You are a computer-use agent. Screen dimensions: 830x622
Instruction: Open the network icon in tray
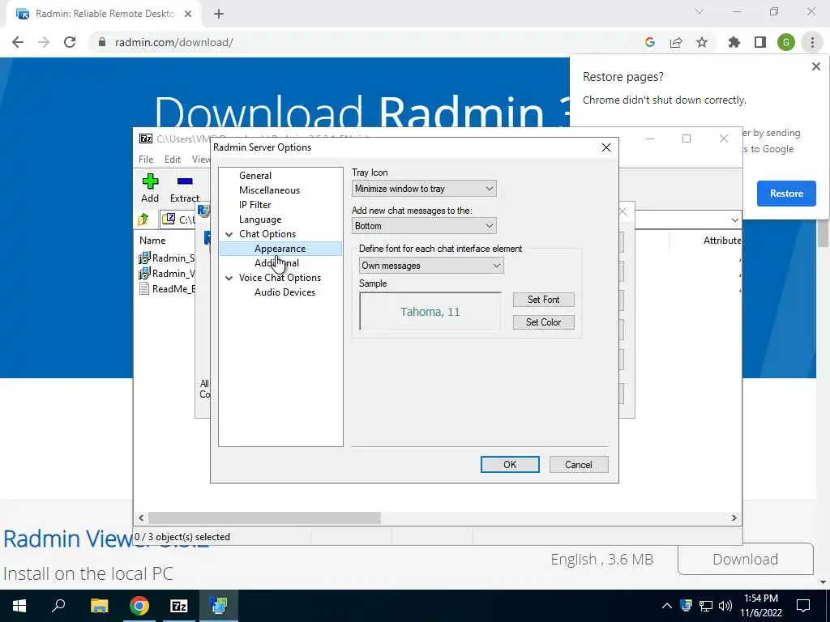pyautogui.click(x=706, y=606)
